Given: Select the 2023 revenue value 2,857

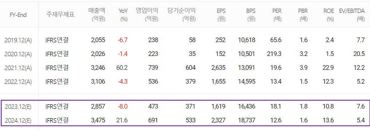Looking at the screenshot, I should (98, 106).
